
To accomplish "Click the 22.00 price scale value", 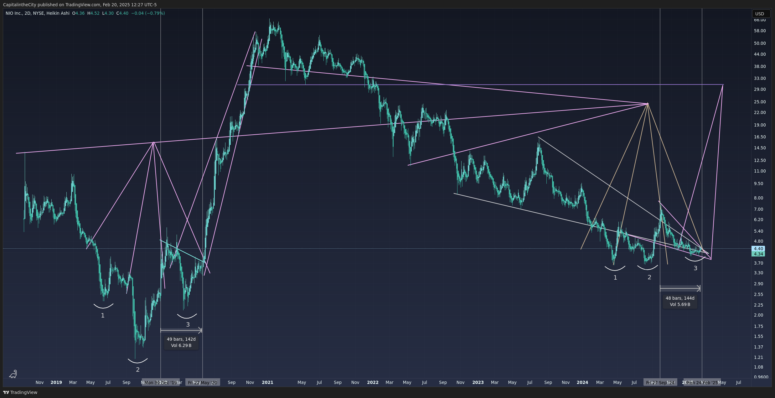I will (x=760, y=112).
